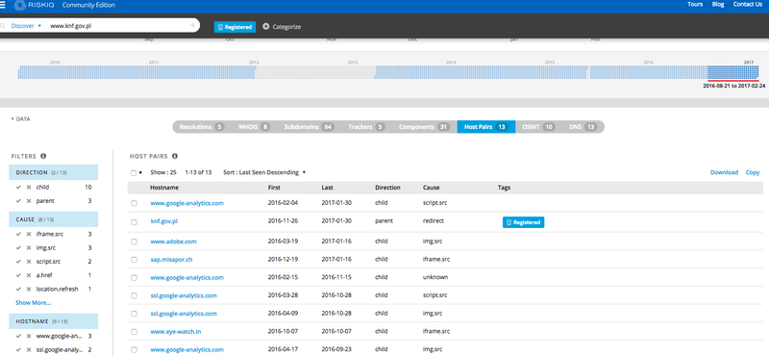Exclude the img.src cause filter
Viewport: 769px width, 356px height.
click(29, 248)
